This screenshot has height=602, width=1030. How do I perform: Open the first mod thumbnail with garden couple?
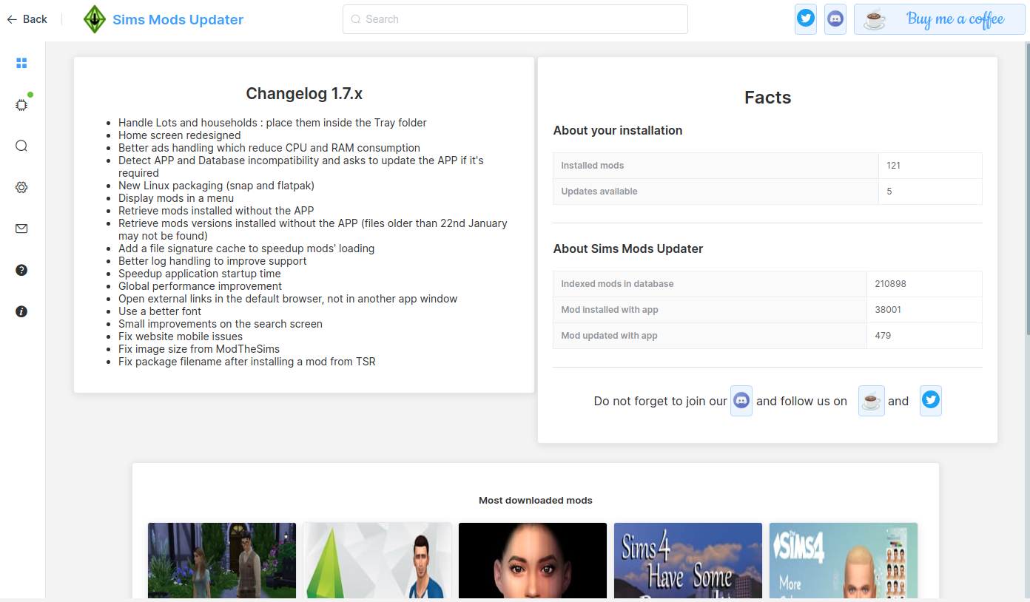(x=222, y=561)
